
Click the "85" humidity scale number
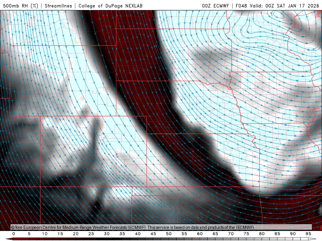[277, 234]
